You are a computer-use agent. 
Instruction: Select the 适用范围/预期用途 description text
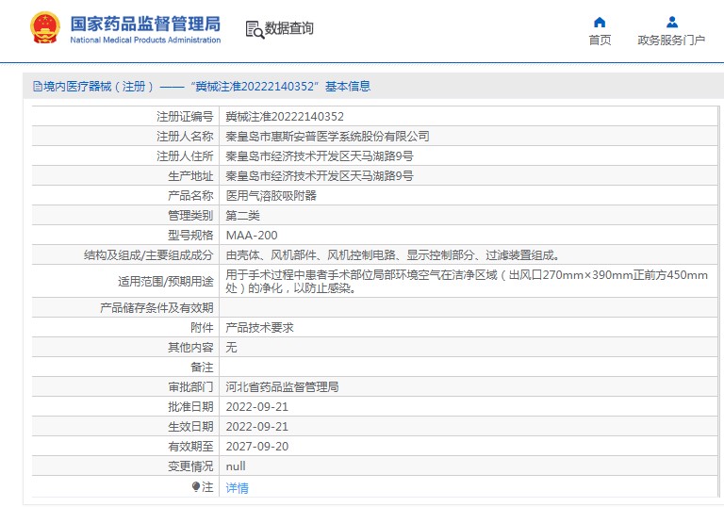[x=467, y=281]
